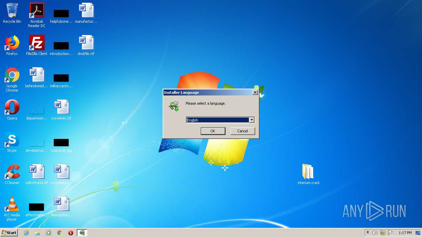
Task: Close the Installer Language dialog
Action: point(255,92)
